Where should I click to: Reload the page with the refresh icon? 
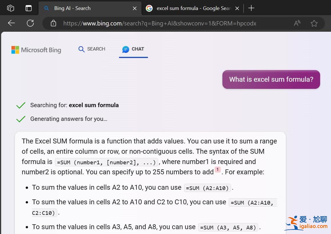[x=30, y=23]
